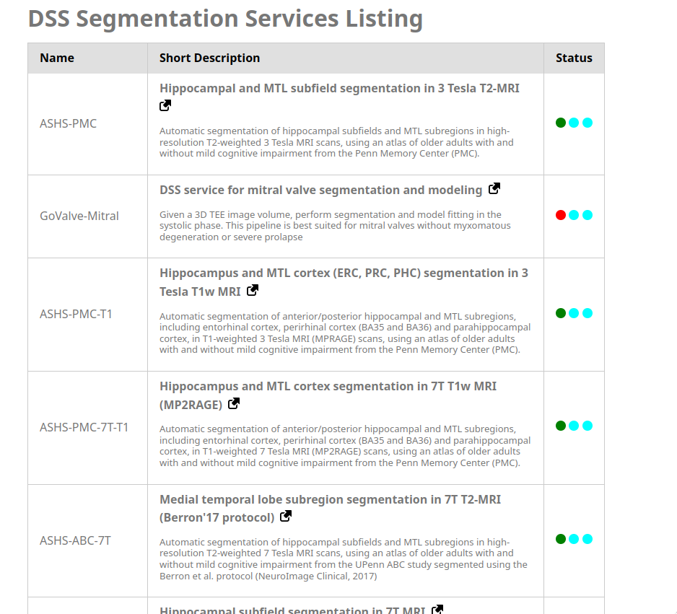Open Medial temporal lobe subregion segmentation link
This screenshot has width=677, height=614.
click(330, 499)
